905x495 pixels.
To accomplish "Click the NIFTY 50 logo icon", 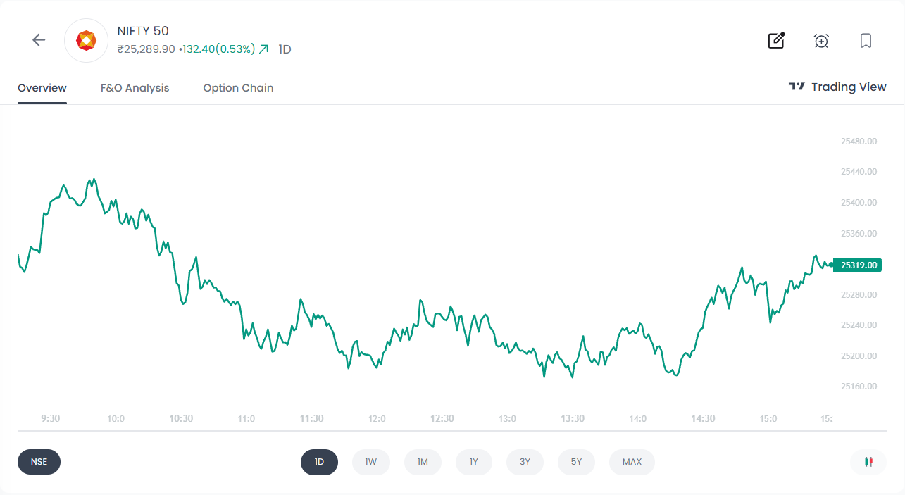I will (86, 41).
